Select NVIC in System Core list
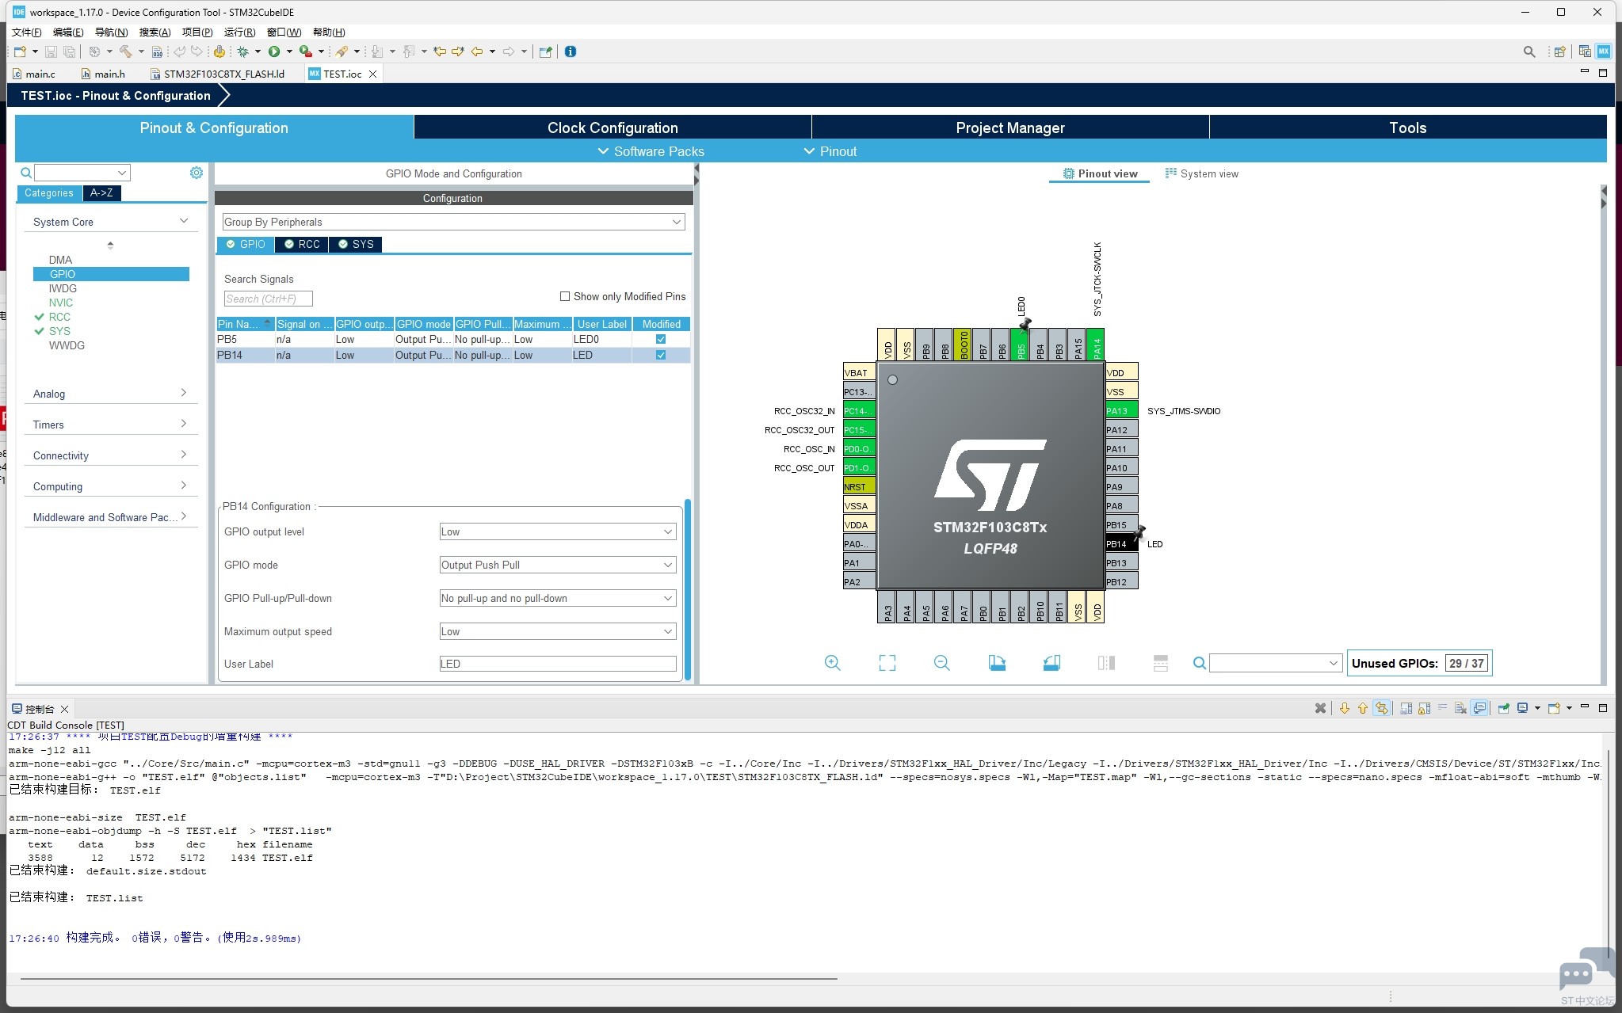1622x1013 pixels. (x=60, y=303)
